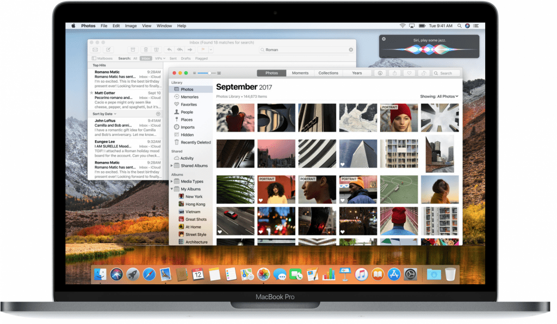Open the Street Style album
557x324 pixels.
click(191, 234)
